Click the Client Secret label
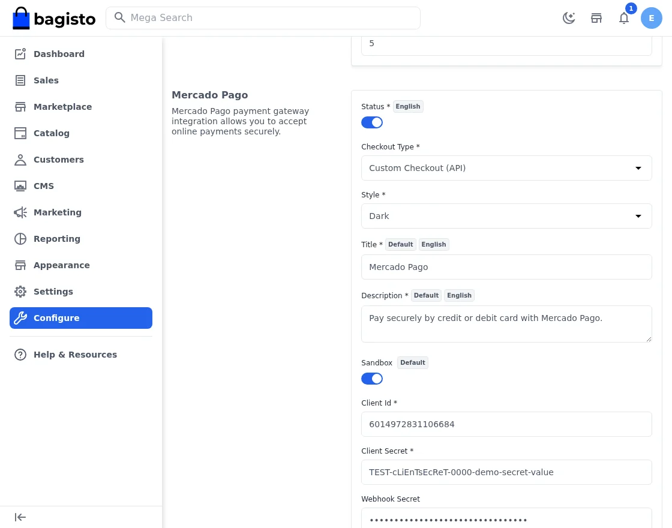Screen dimensions: 672x528 [x=388, y=451]
